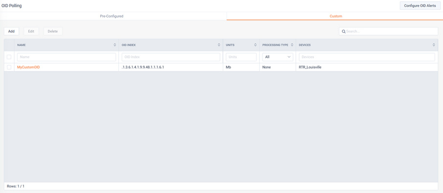443x193 pixels.
Task: Focus the Devices filter field
Action: pos(367,57)
